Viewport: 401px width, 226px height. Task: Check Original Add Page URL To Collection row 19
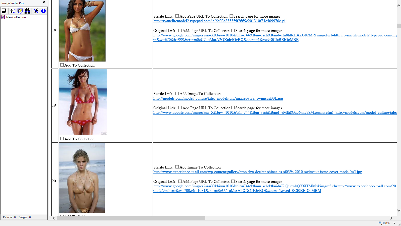180,108
